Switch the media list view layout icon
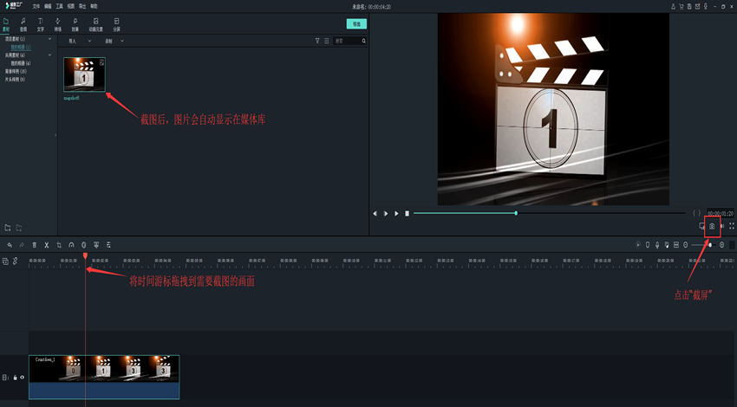 click(x=327, y=42)
